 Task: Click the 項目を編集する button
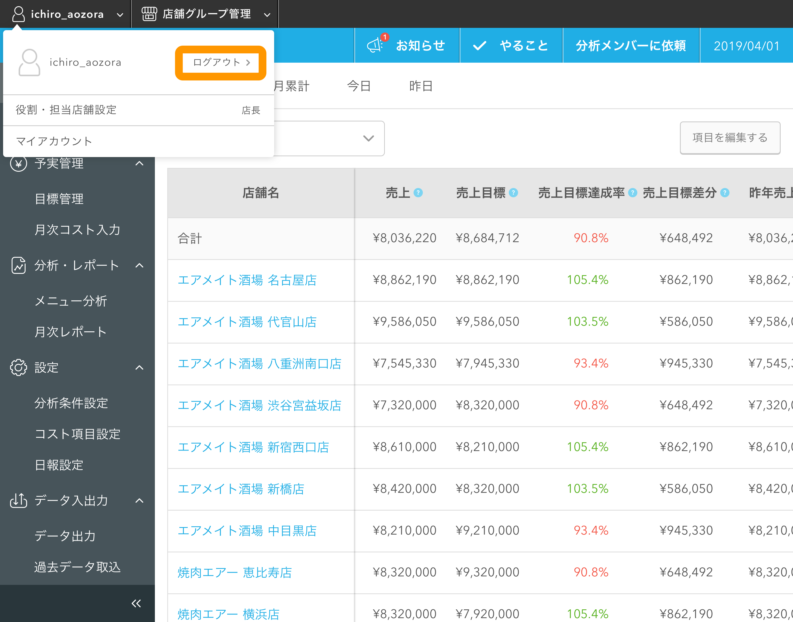[730, 138]
